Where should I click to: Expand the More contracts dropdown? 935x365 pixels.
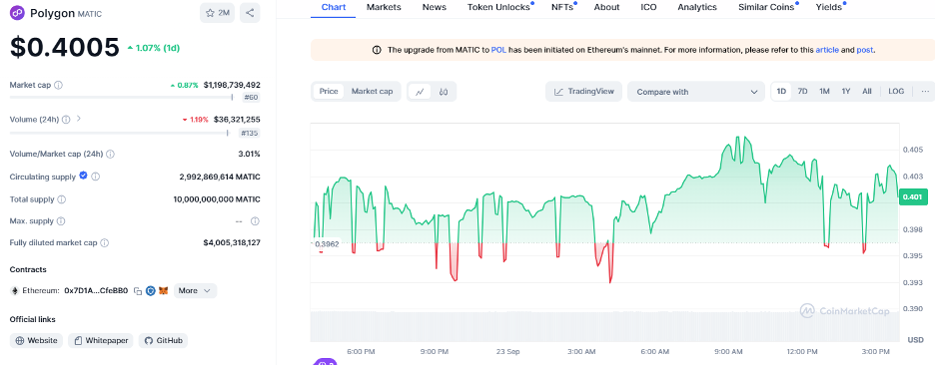coord(195,290)
